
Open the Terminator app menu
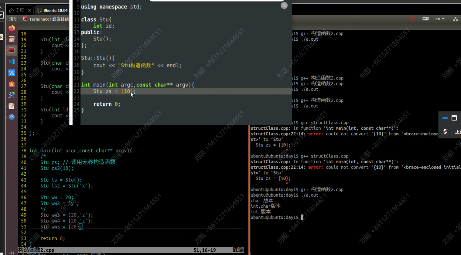click(x=46, y=19)
